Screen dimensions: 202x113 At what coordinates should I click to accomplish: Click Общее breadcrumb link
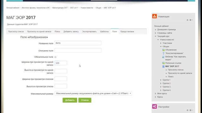(x=98, y=8)
